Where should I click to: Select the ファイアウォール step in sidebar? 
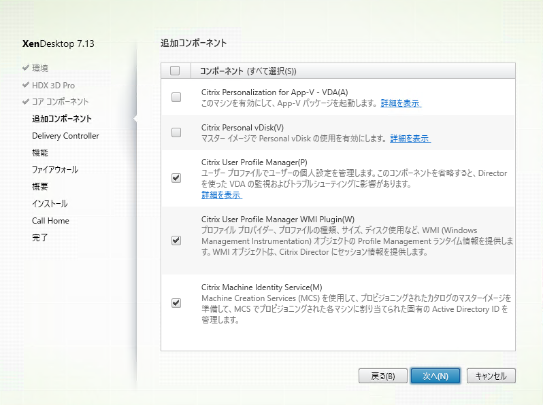[x=55, y=170]
